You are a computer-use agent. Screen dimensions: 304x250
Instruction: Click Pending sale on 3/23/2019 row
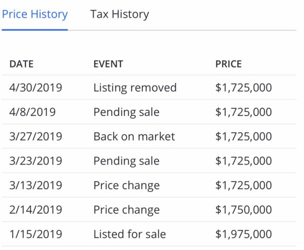pos(126,161)
